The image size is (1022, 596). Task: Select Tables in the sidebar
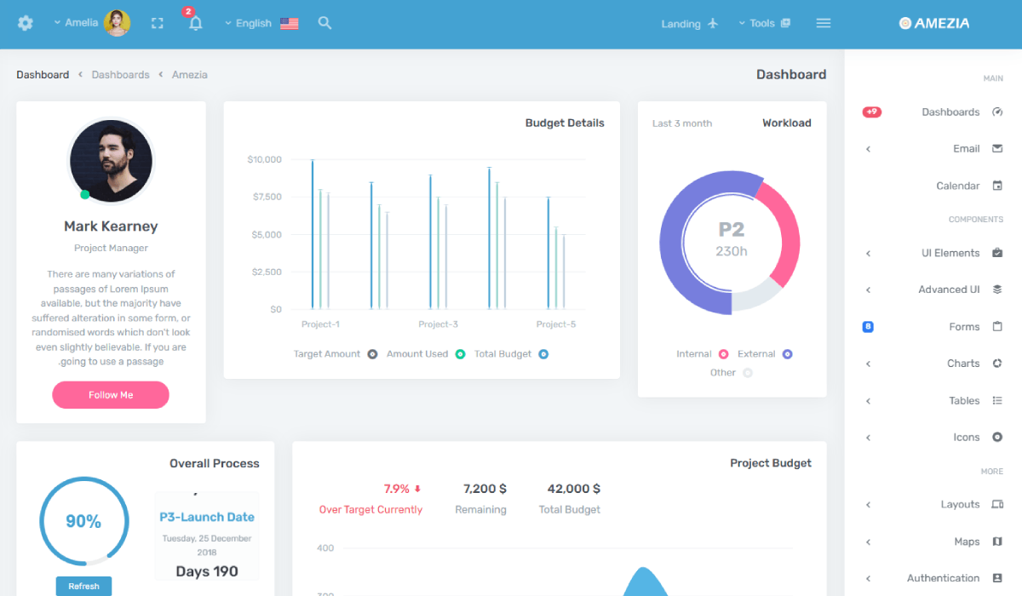point(964,400)
